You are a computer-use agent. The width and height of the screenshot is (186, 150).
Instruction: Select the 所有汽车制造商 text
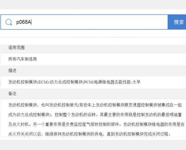pos(23,59)
